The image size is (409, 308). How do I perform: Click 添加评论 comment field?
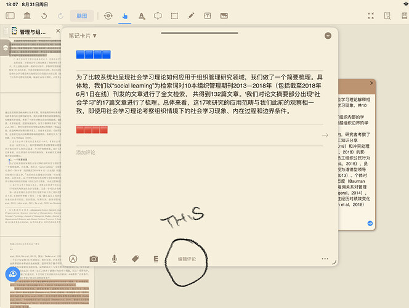(x=86, y=152)
